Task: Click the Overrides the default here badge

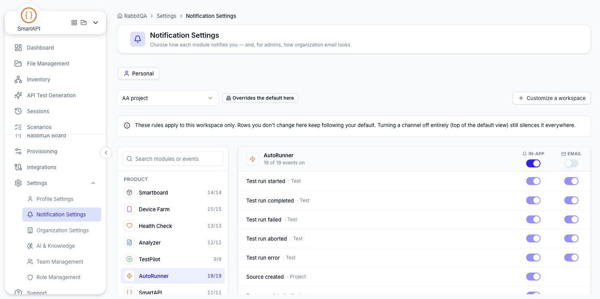Action: (260, 98)
